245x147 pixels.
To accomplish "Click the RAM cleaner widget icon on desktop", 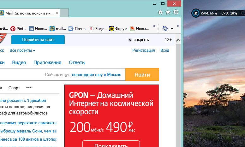I will coord(196,13).
